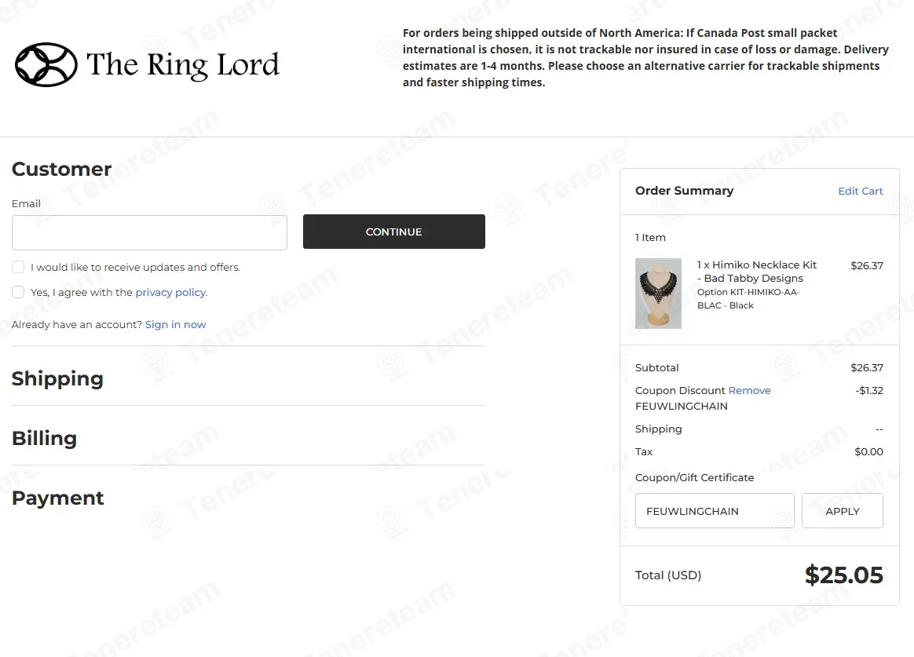Focus the Email input field

coord(149,232)
